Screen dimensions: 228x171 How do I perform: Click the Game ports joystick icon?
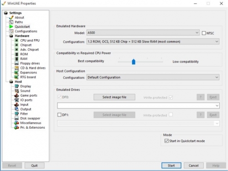[x=16, y=95]
